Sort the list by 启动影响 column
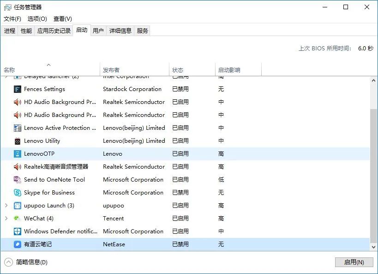This screenshot has height=274, width=378. coord(229,70)
